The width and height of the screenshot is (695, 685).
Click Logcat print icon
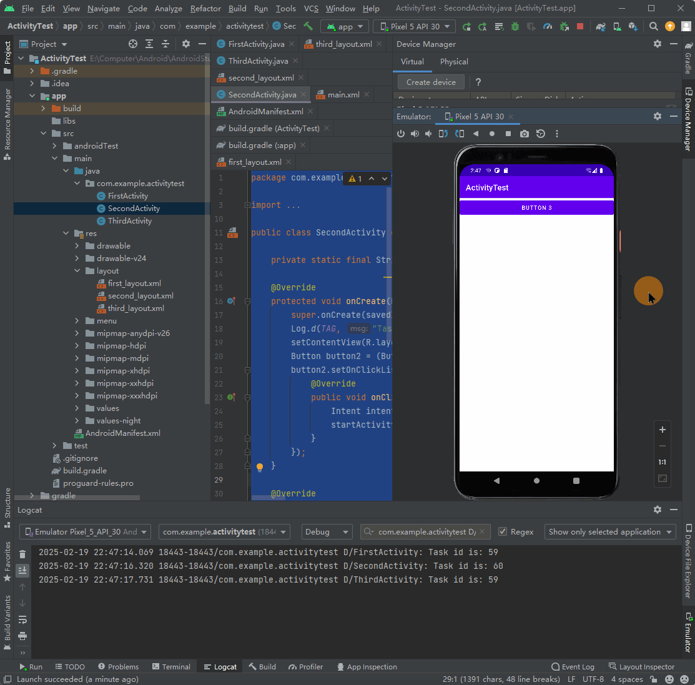click(22, 636)
